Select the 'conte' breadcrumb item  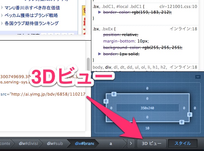click(5, 143)
